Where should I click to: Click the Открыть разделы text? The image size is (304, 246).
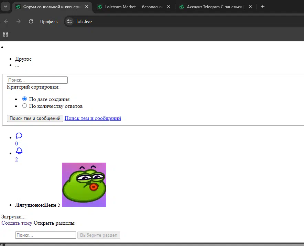[54, 223]
